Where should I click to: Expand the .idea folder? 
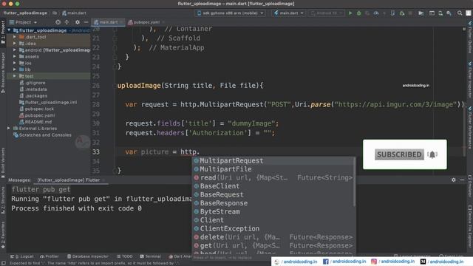pyautogui.click(x=14, y=44)
